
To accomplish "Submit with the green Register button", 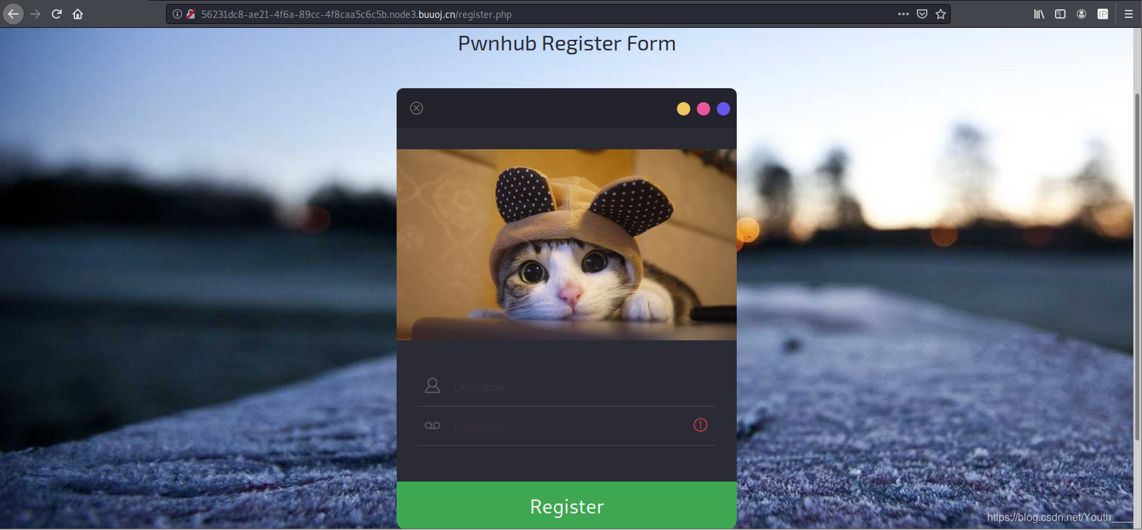I will pos(567,505).
